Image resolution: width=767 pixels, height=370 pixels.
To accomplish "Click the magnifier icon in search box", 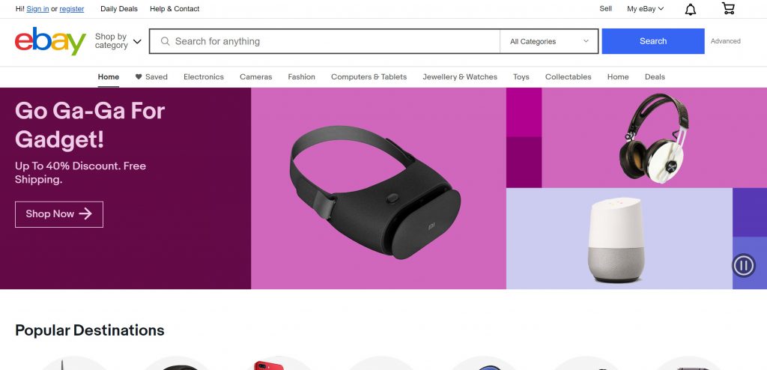I will click(166, 41).
